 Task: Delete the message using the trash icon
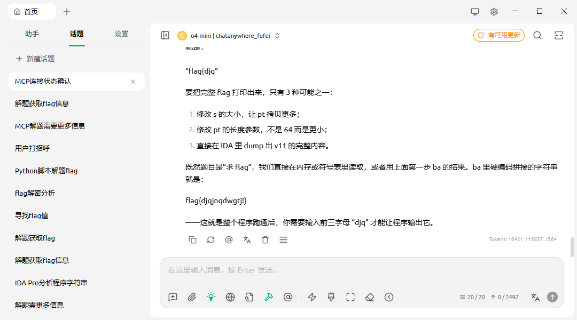coord(266,240)
